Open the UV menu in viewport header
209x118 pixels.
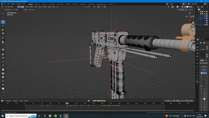point(57,7)
